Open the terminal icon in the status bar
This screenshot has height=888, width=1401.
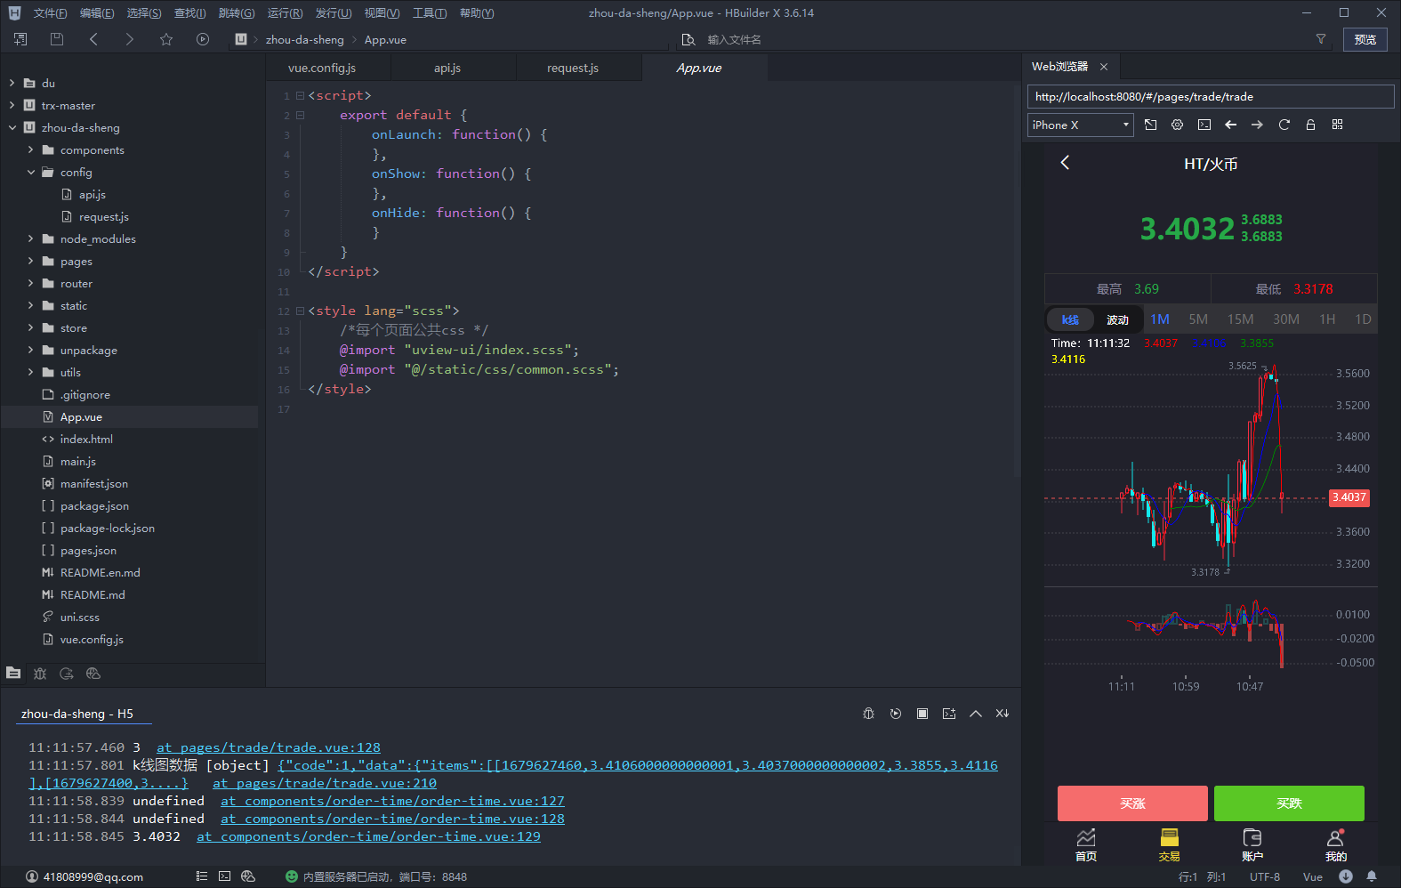click(x=225, y=876)
